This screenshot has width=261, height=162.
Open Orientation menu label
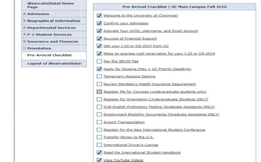tap(39, 48)
